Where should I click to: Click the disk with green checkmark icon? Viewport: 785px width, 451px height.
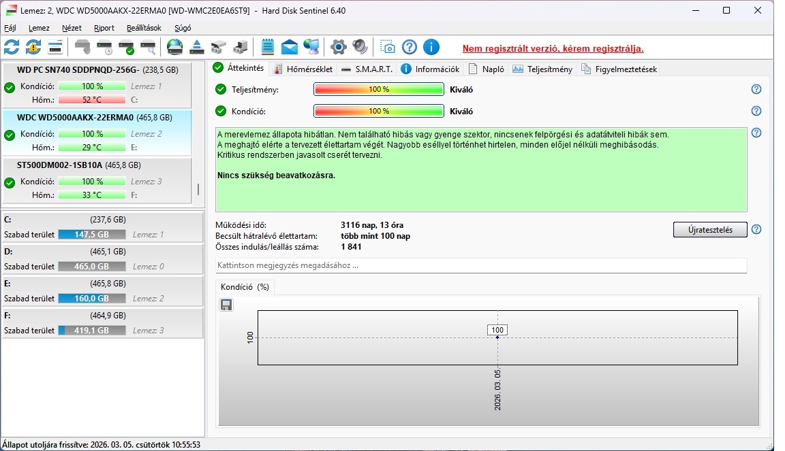[127, 48]
